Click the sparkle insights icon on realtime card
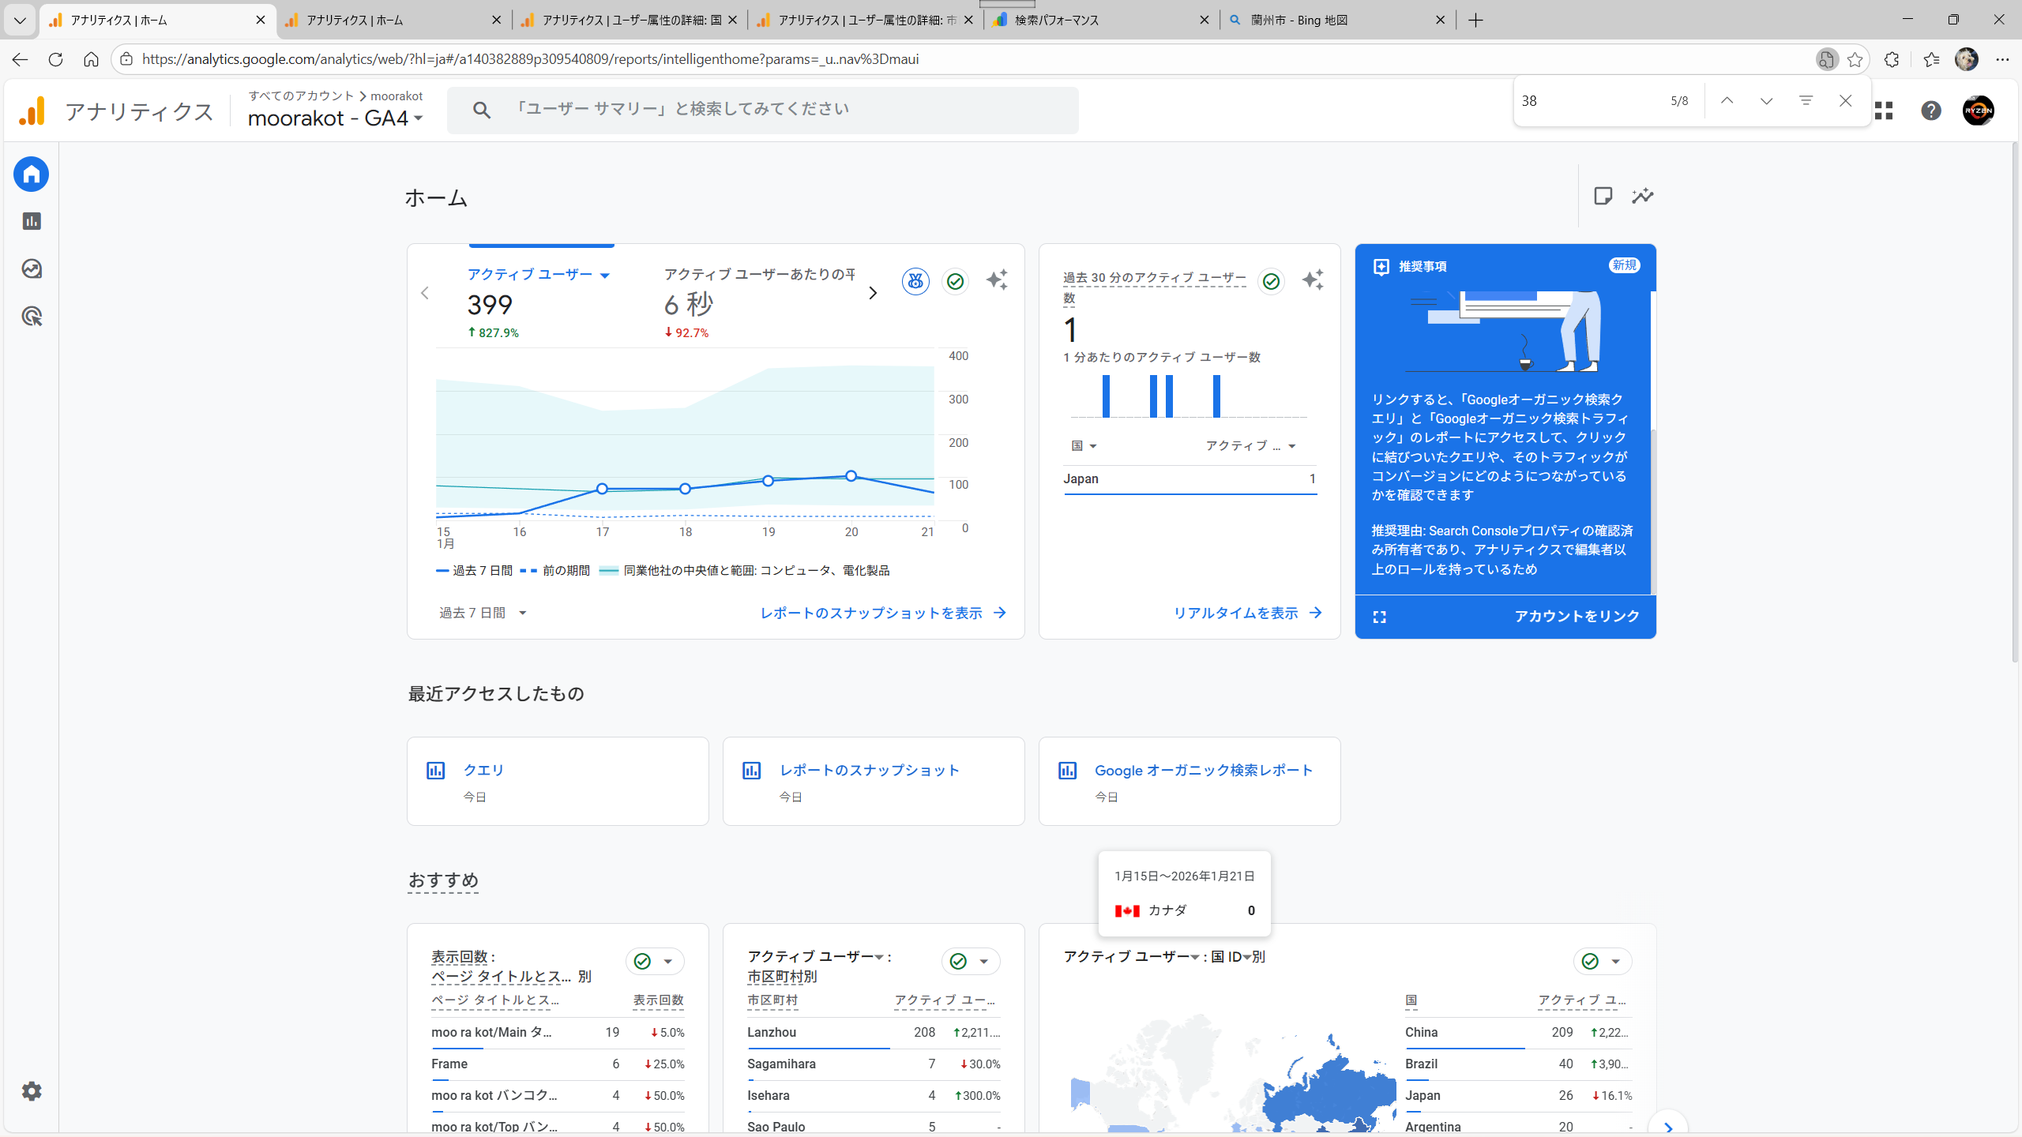The image size is (2022, 1137). (1313, 280)
